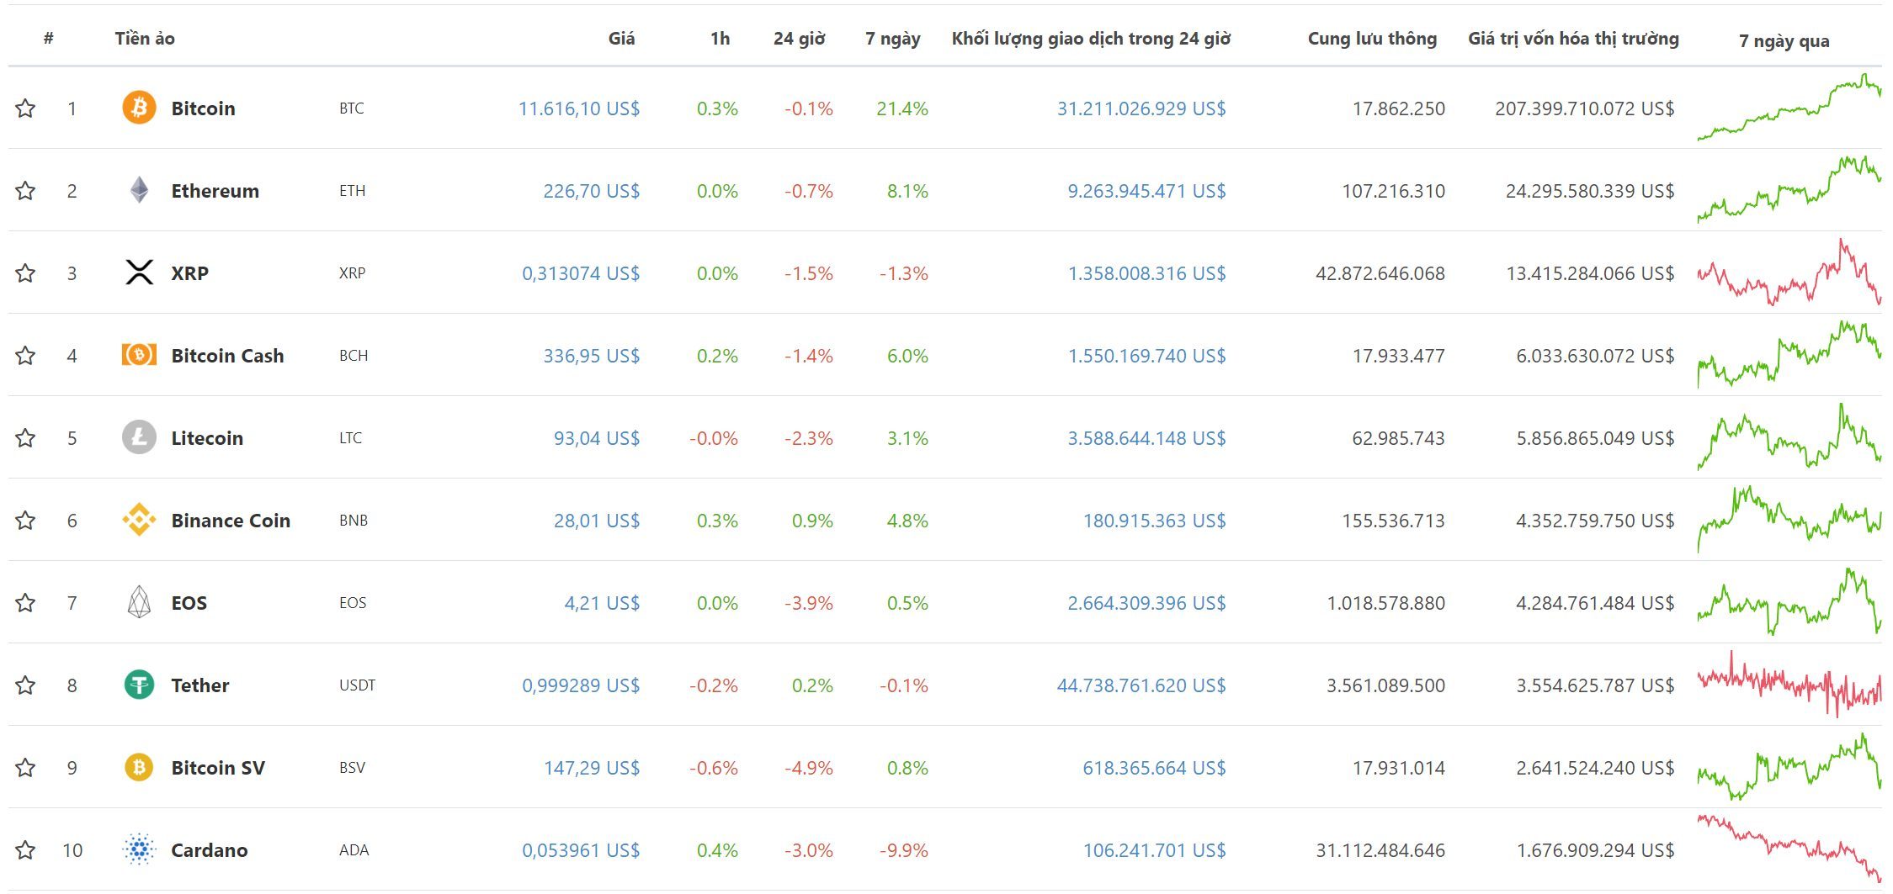
Task: Select Bitcoin market cap 207.399.710.072 US$
Action: [x=1584, y=108]
